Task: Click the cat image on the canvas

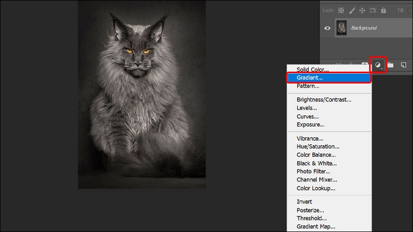Action: click(x=142, y=94)
